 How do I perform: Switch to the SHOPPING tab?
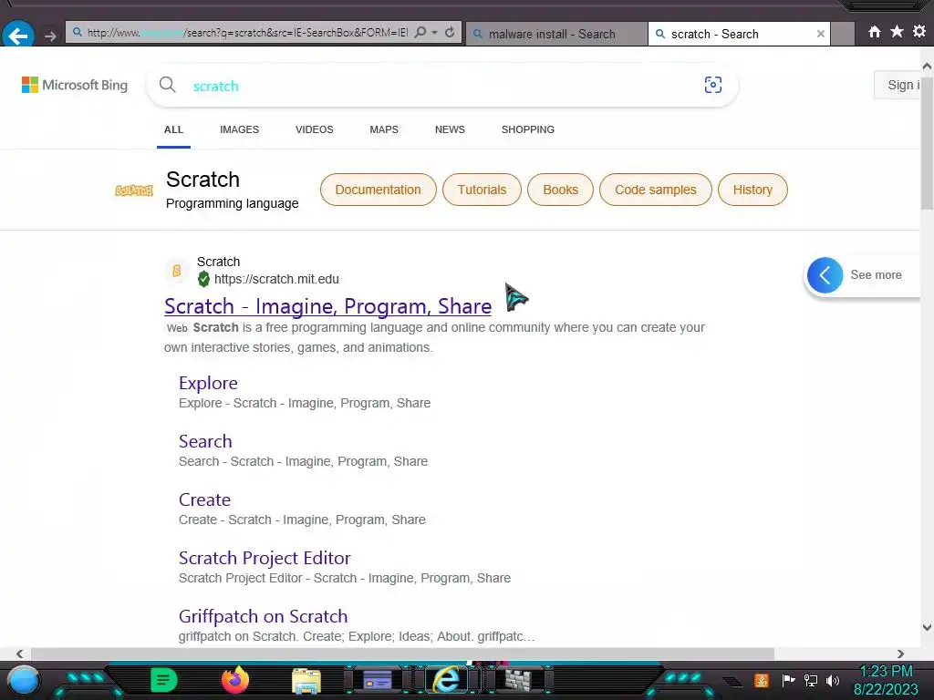click(528, 129)
